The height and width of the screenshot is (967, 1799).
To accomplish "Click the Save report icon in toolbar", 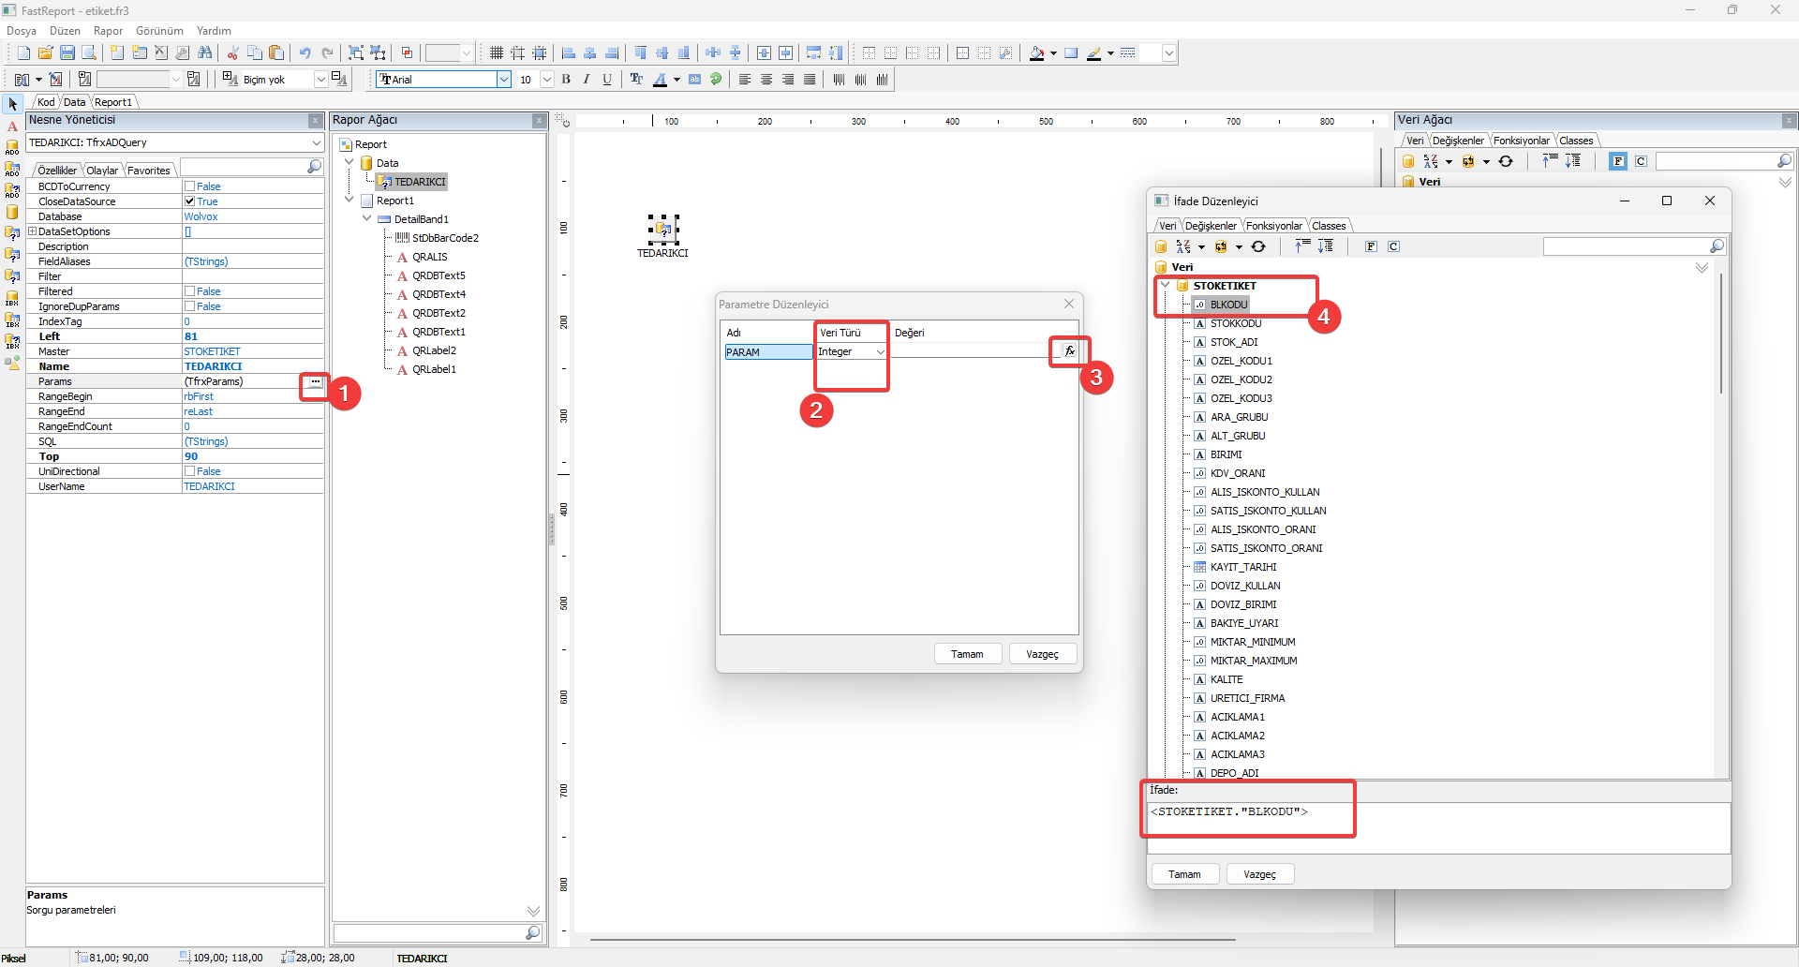I will tap(67, 53).
